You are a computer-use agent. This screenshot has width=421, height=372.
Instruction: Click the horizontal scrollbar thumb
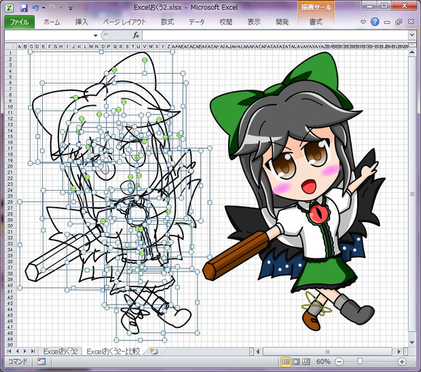[x=327, y=352]
